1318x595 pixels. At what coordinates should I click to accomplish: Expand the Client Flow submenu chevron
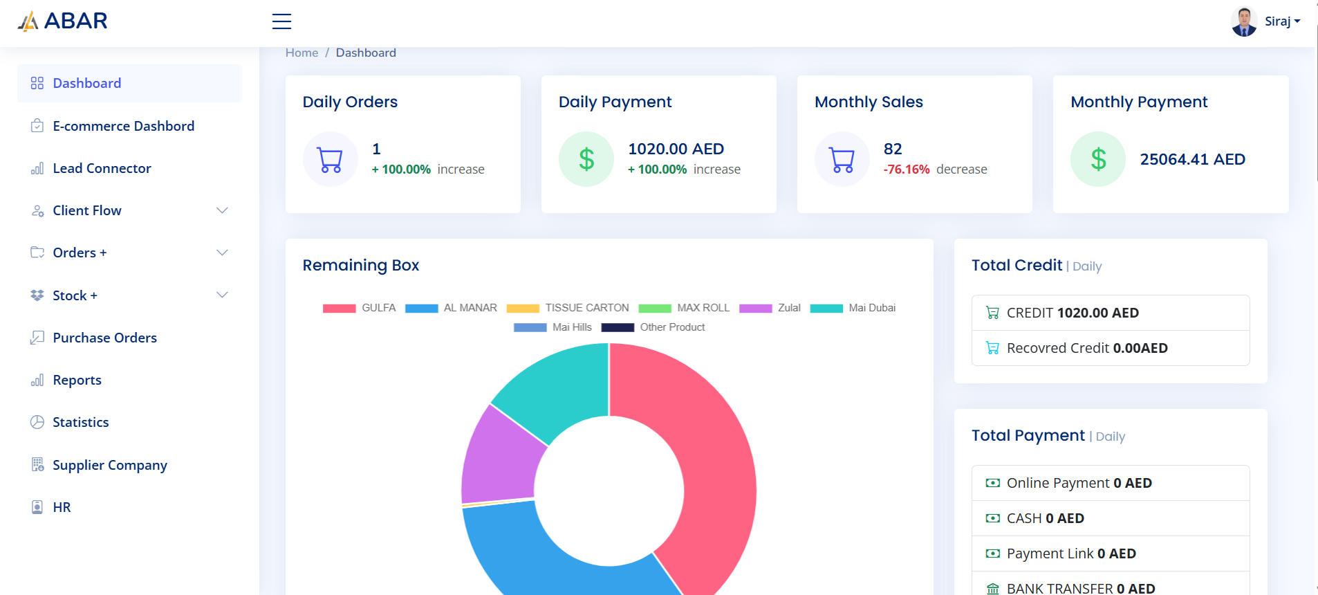(222, 210)
